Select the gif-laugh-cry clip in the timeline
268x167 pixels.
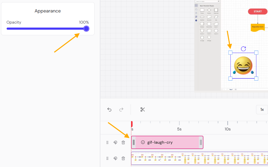[x=167, y=142]
